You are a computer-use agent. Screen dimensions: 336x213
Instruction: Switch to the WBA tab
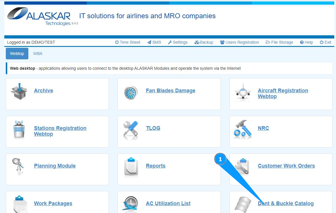point(38,54)
